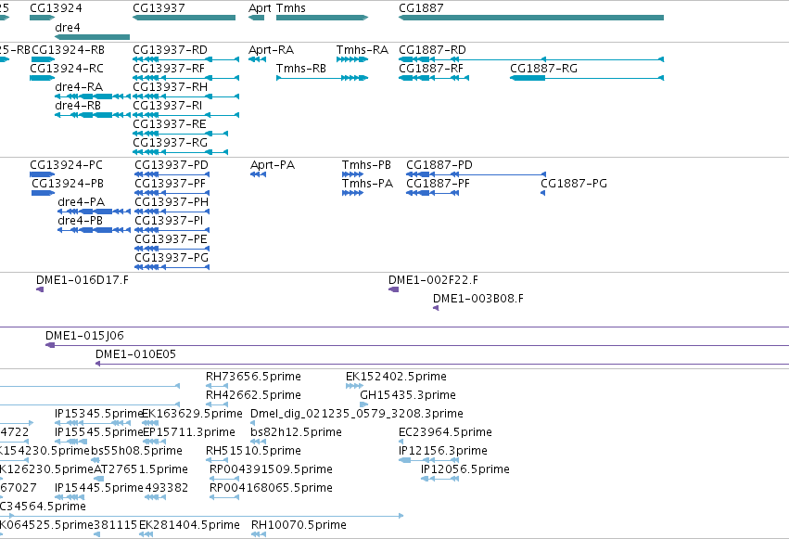Select transcript CG13937-RF
789x539 pixels.
(x=169, y=69)
